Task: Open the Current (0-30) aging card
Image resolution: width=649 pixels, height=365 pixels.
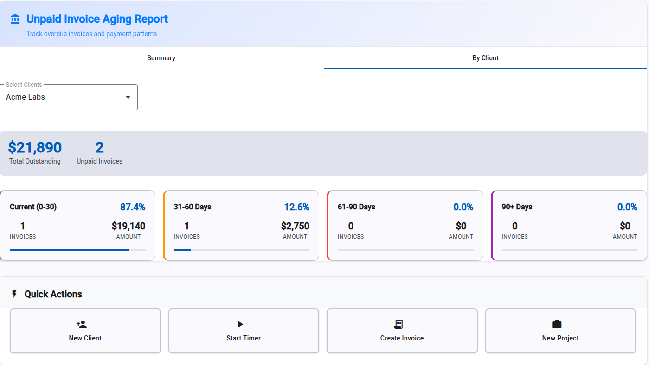Action: pyautogui.click(x=77, y=225)
